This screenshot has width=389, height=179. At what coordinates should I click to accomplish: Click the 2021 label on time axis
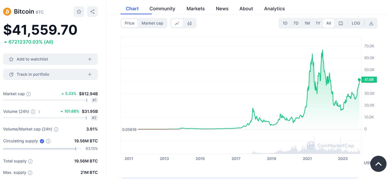click(307, 159)
